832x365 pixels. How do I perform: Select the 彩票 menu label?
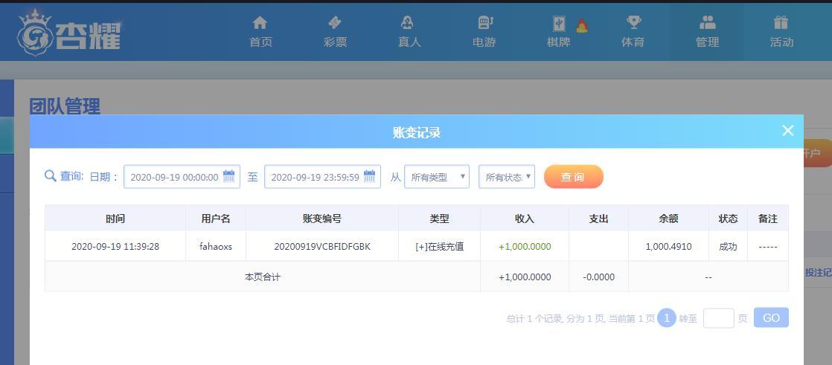click(336, 42)
